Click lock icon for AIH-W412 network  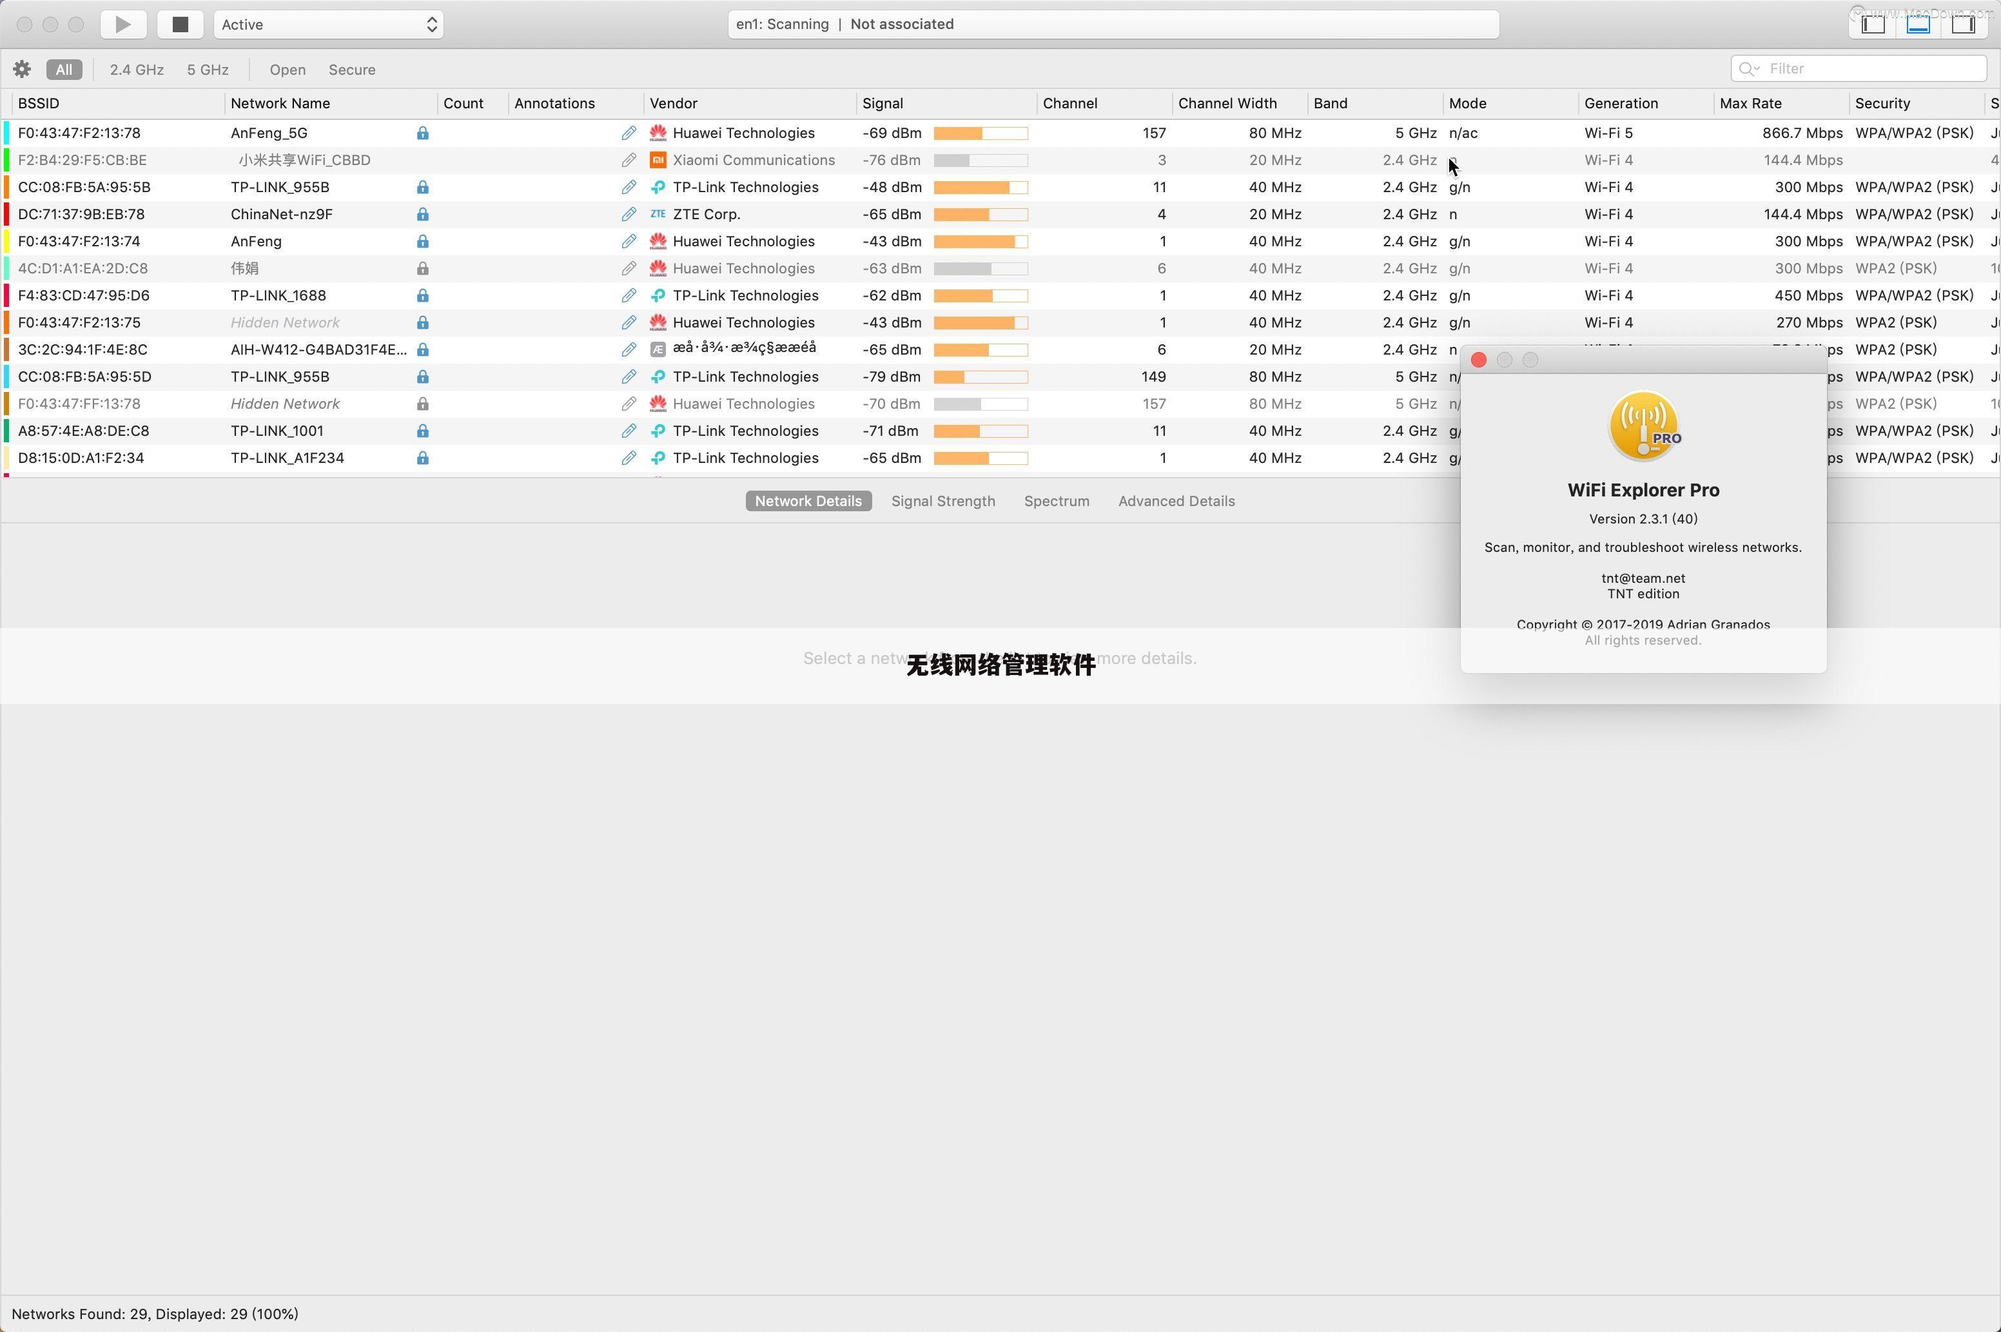(x=422, y=349)
